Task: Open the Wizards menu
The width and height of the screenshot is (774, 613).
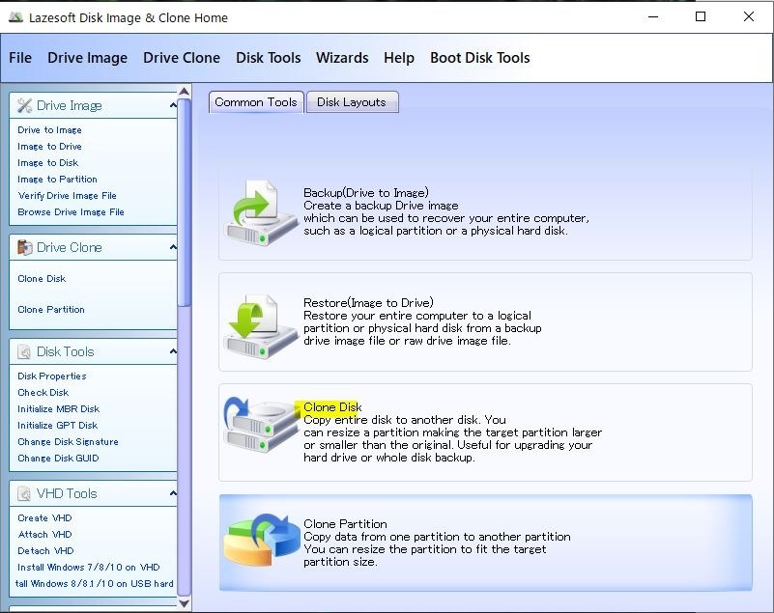Action: [342, 58]
